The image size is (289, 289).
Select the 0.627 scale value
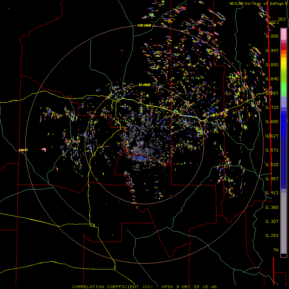click(272, 136)
